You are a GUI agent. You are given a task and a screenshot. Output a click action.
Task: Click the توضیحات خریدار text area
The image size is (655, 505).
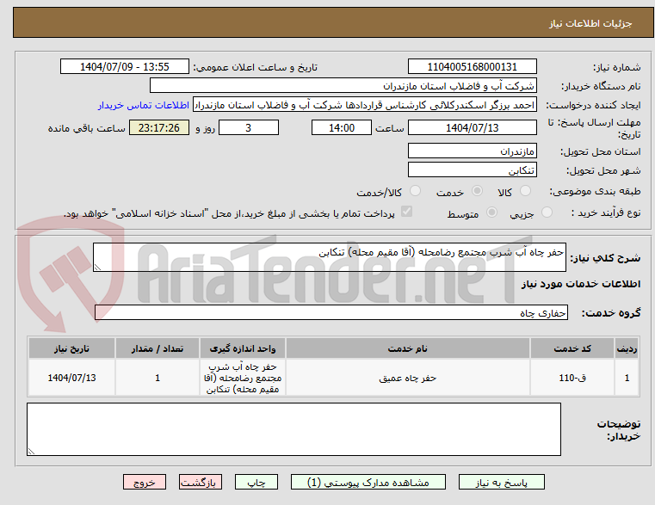[294, 429]
